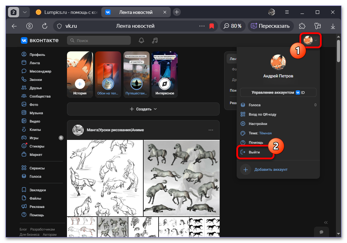This screenshot has width=347, height=243.
Task: Click Управление аккаунтом VK ID button
Action: click(x=278, y=92)
